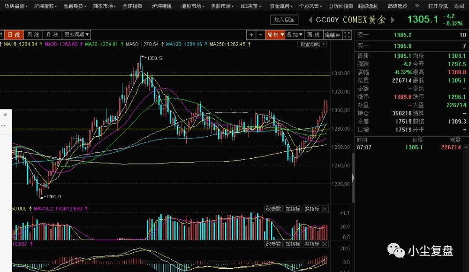Click MA10: 1284.84 indicator label
The height and width of the screenshot is (272, 469).
(x=20, y=44)
